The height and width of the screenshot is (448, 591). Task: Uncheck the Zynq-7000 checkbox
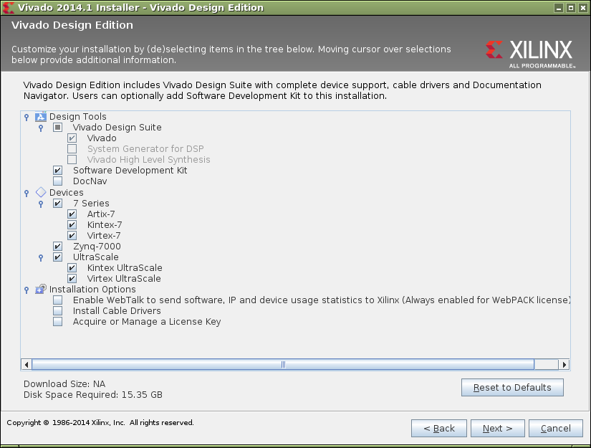point(58,247)
